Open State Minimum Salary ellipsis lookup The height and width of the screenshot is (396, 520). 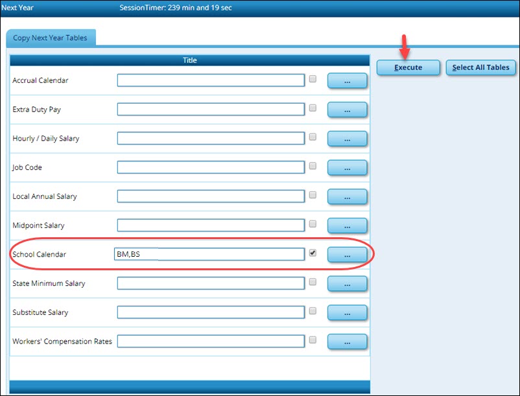click(347, 283)
